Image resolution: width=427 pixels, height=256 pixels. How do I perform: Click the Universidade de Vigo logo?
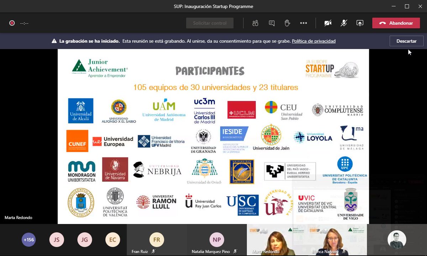click(x=350, y=204)
